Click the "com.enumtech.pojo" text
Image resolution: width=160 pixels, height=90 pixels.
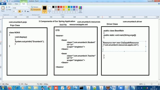[x=18, y=22]
